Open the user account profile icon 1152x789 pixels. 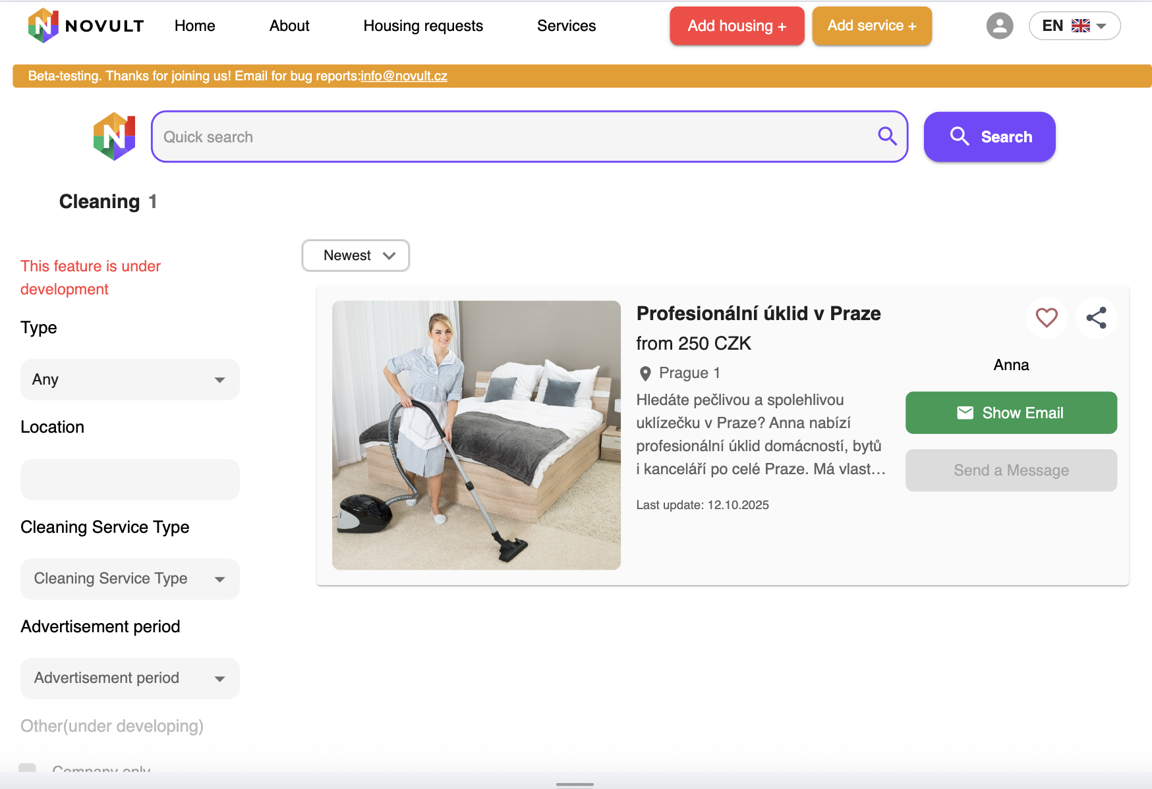coord(999,26)
